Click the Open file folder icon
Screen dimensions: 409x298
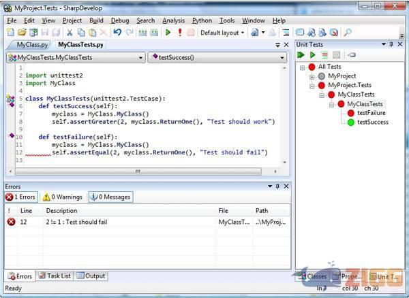22,32
